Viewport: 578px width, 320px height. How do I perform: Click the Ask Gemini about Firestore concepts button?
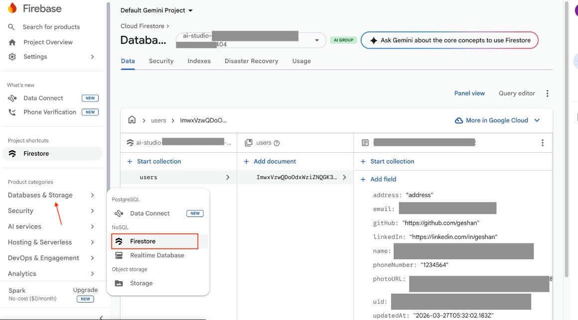coord(449,40)
